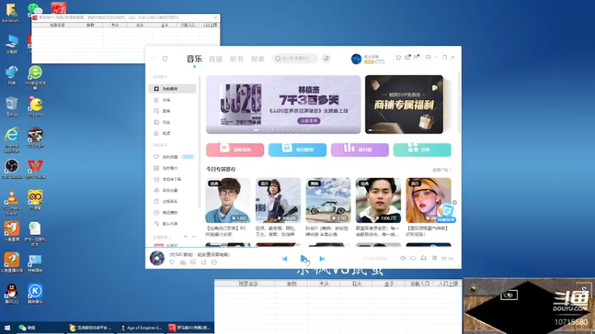Image resolution: width=595 pixels, height=334 pixels.
Task: Open the Windows Start button
Action: (x=7, y=328)
